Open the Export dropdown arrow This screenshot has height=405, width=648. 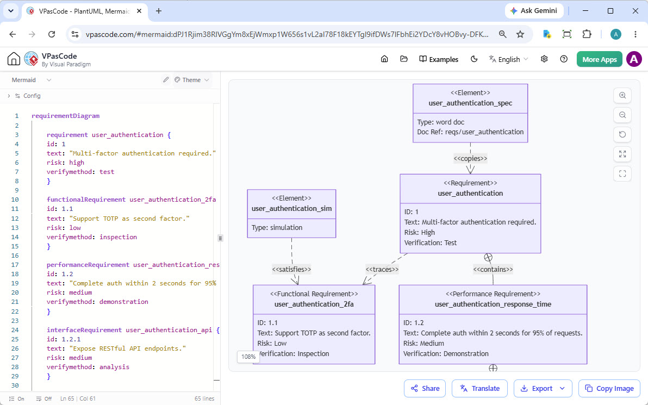[562, 388]
